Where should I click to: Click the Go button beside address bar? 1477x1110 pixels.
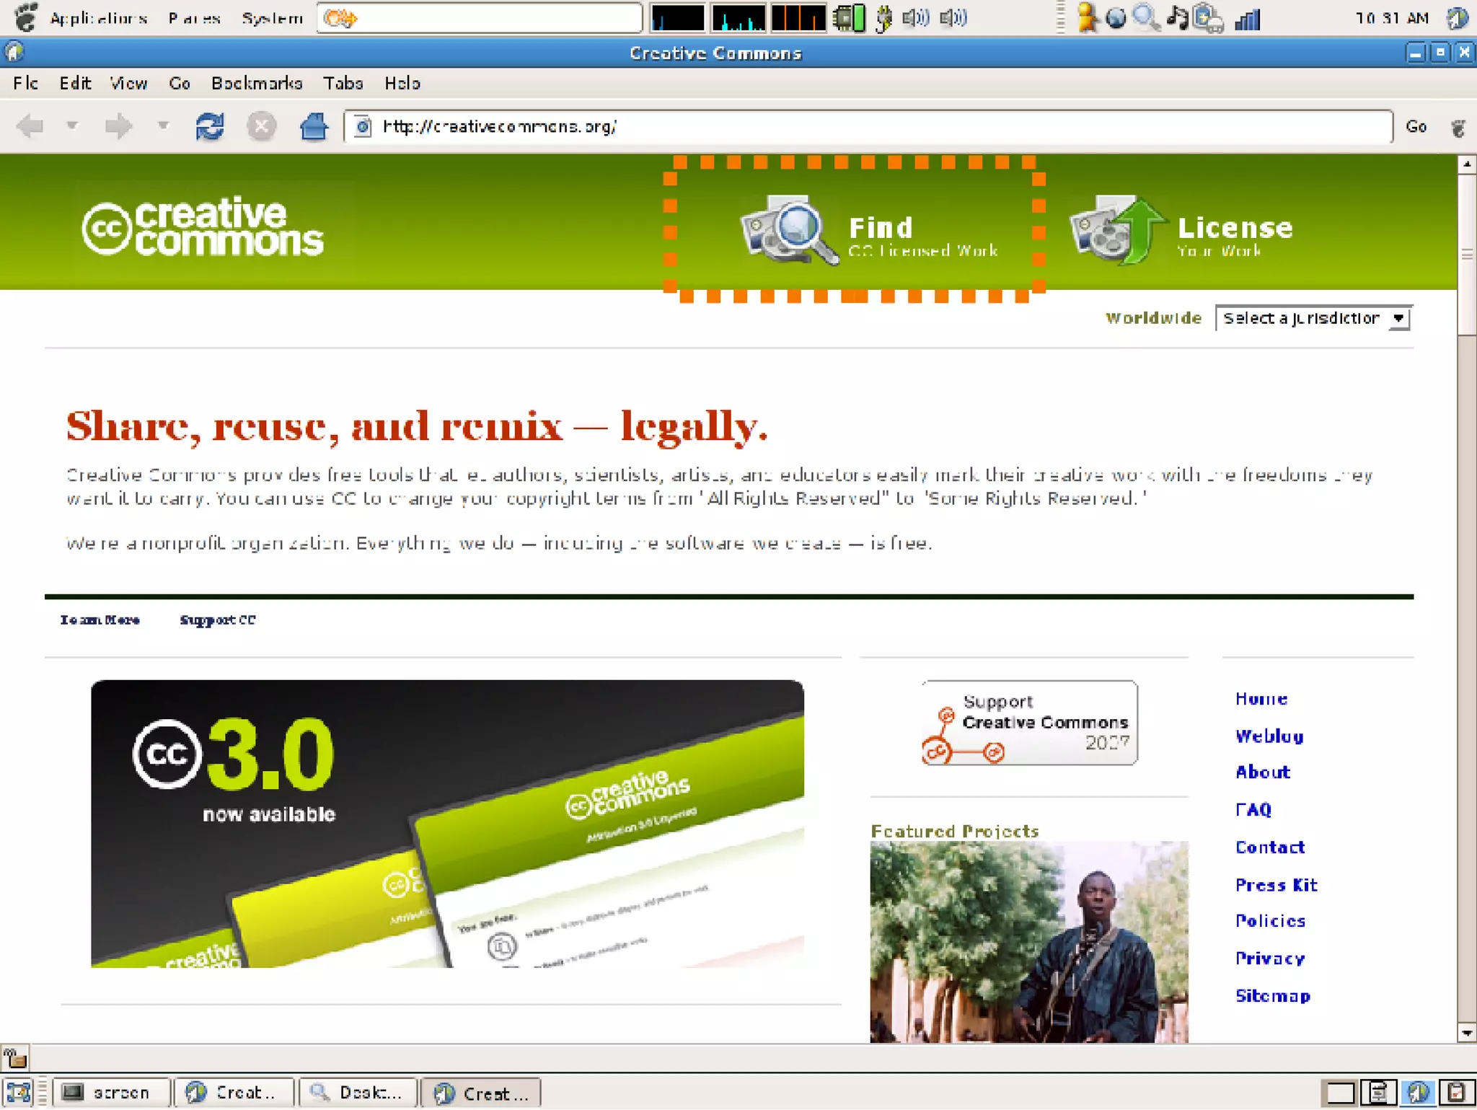coord(1416,127)
